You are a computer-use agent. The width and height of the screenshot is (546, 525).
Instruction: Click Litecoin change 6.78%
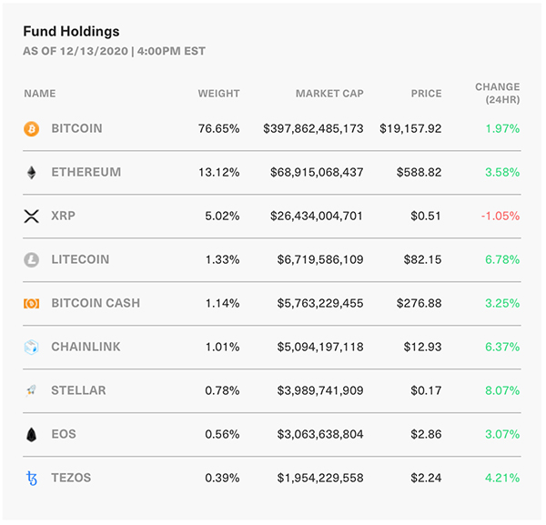point(502,259)
